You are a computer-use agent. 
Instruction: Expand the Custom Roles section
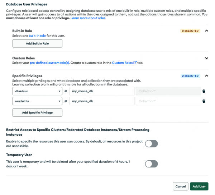point(206,58)
